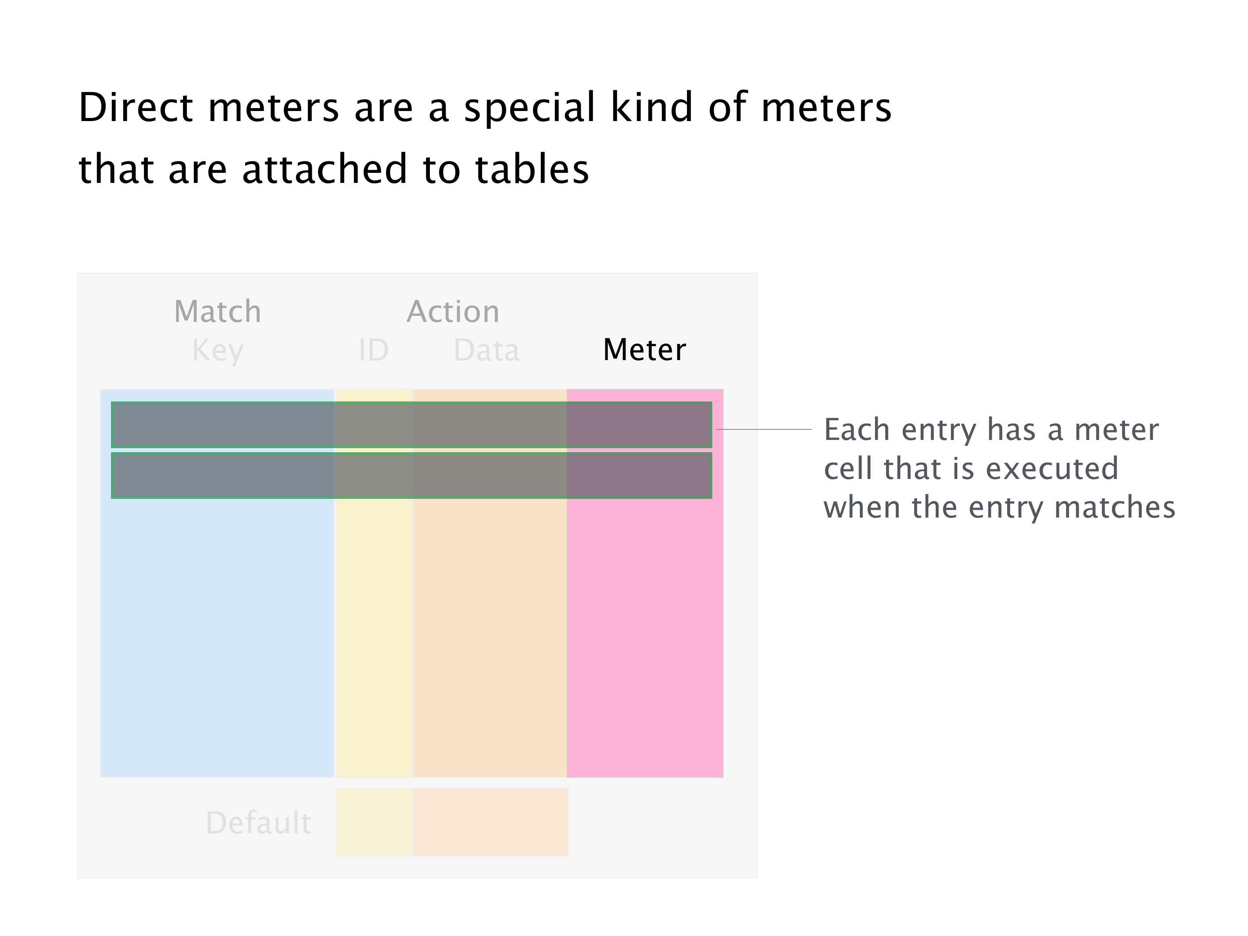
Task: Select the Data subheader label
Action: pos(486,350)
